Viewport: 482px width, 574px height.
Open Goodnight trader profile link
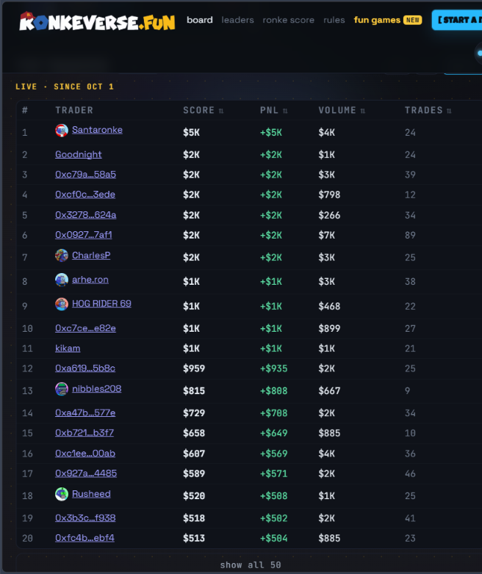(x=79, y=154)
